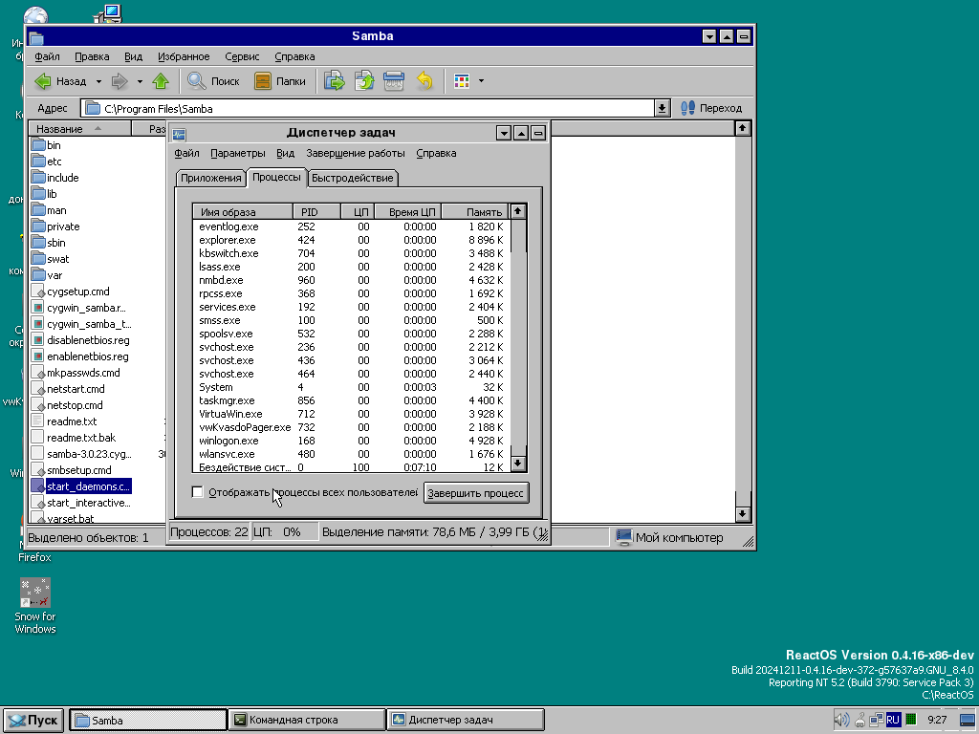Sort files by Название column header
Image resolution: width=979 pixels, height=734 pixels.
coord(80,129)
